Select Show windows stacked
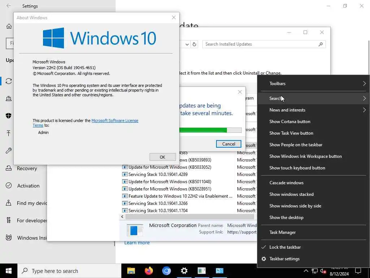 (313, 194)
